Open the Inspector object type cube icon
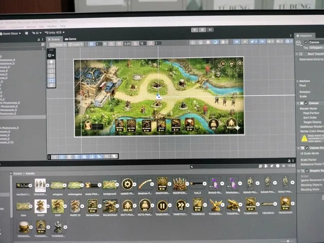Image resolution: width=324 pixels, height=243 pixels. tap(298, 43)
